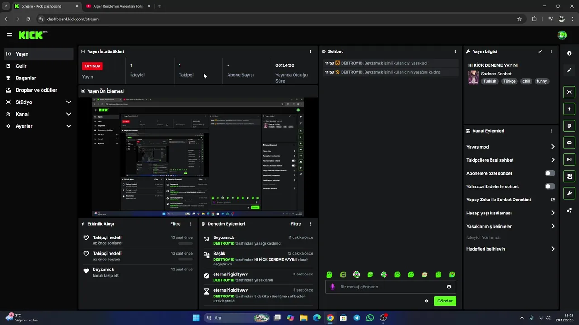Screen dimensions: 579x325
Task: Toggle channel actions camera icon in right sidebar
Action: point(569,176)
